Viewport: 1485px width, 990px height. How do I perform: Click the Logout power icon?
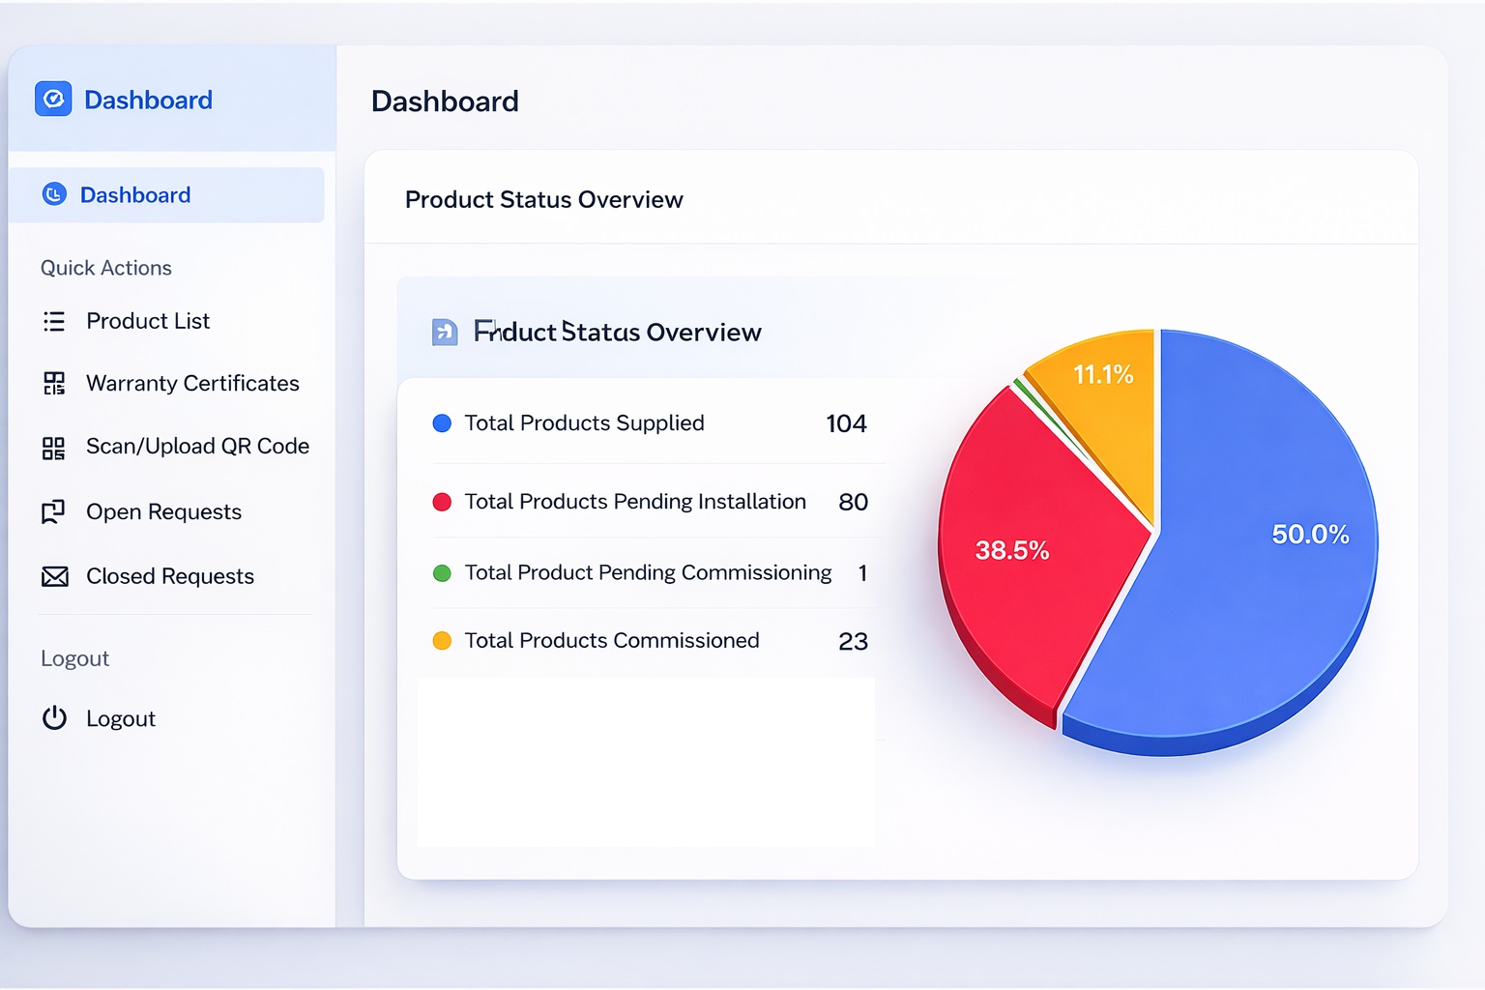click(x=54, y=718)
